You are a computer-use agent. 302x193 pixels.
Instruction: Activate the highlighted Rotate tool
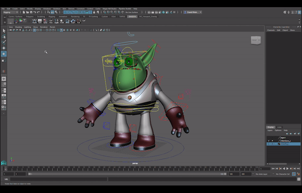click(x=4, y=54)
